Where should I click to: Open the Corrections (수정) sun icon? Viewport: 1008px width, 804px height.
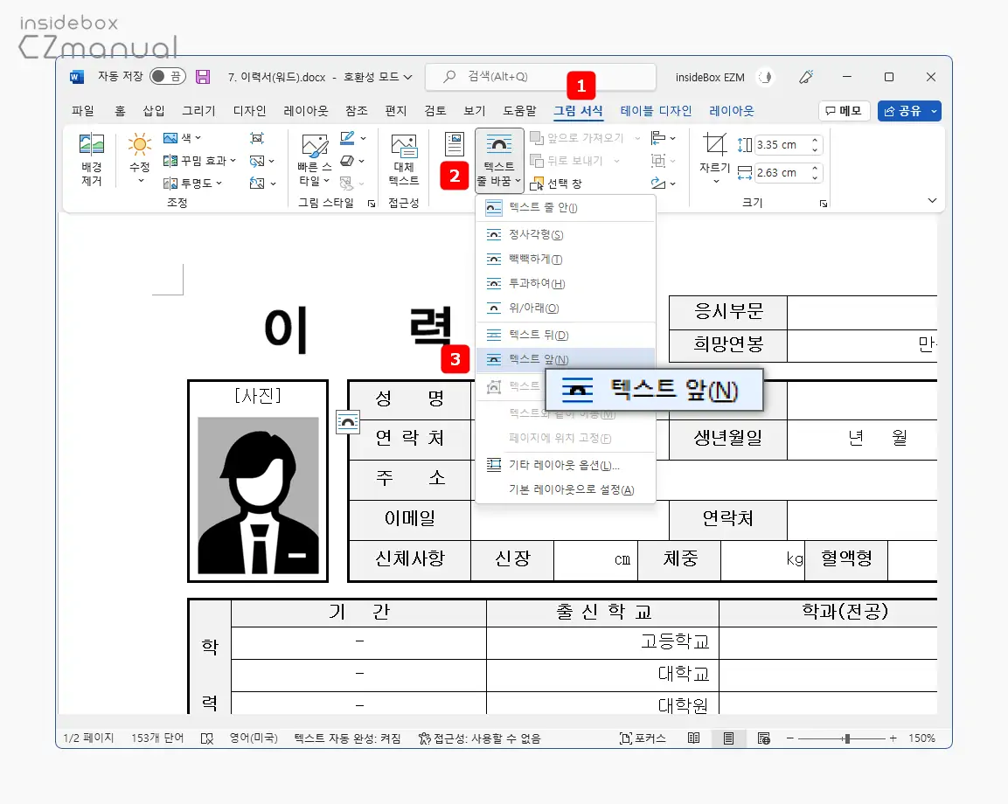tap(140, 144)
